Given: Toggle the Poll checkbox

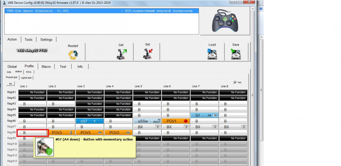Looking at the screenshot, I should tap(235, 82).
